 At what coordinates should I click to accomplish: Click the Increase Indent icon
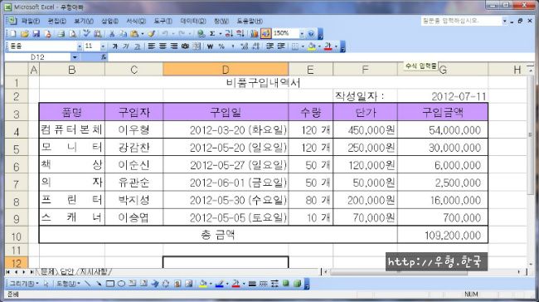coord(280,46)
